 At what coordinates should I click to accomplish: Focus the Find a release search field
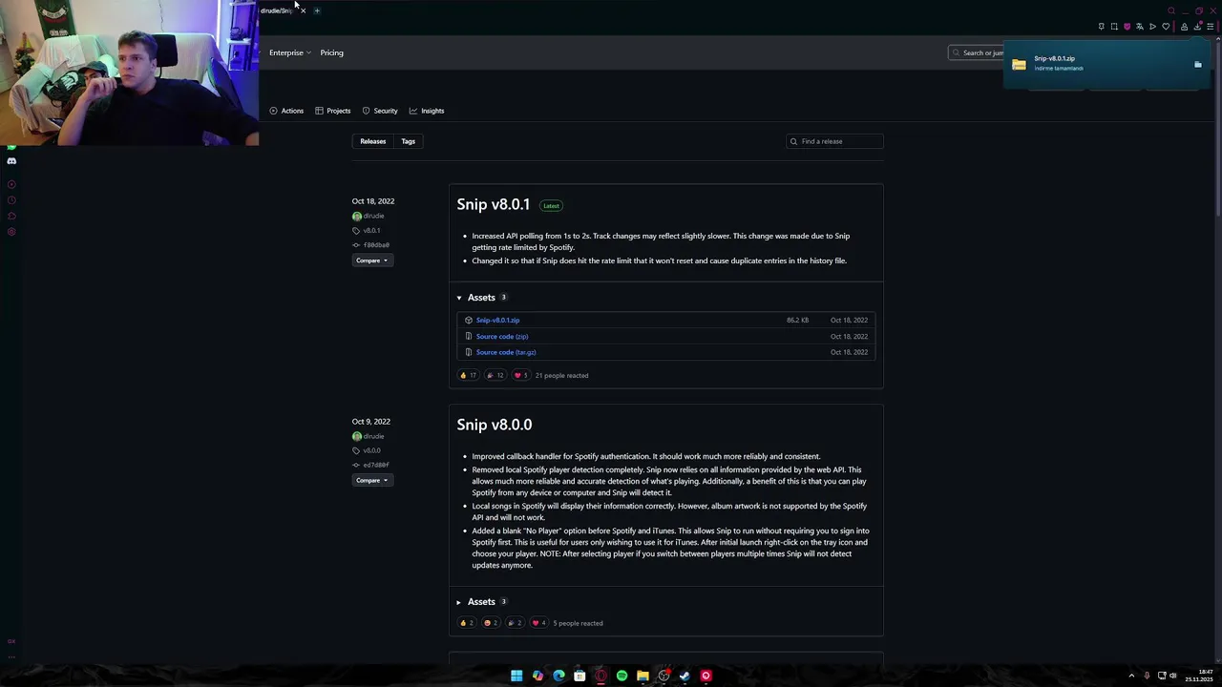(x=834, y=141)
